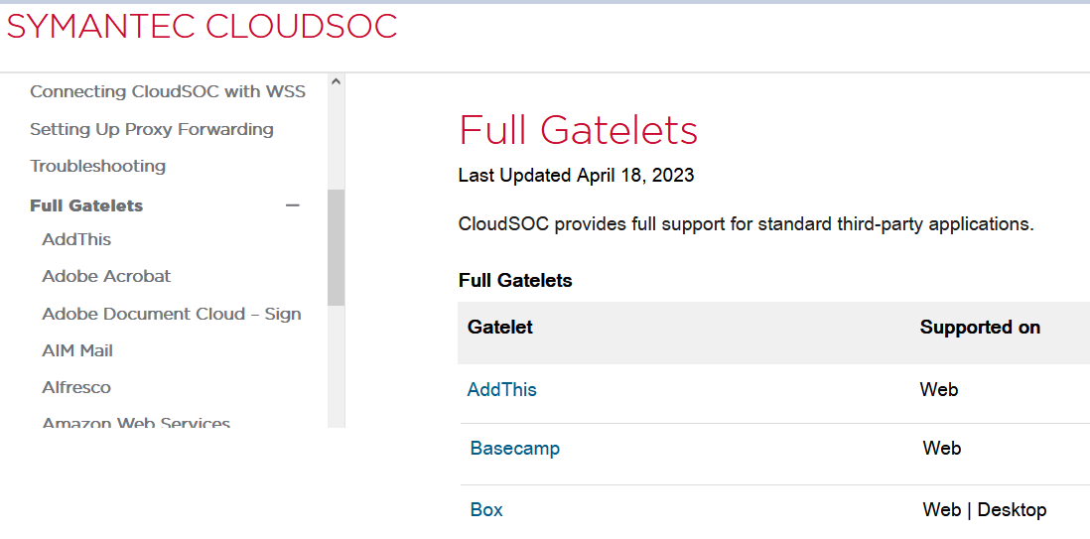Open the Basecamp gatelet link
This screenshot has width=1090, height=539.
pos(514,449)
